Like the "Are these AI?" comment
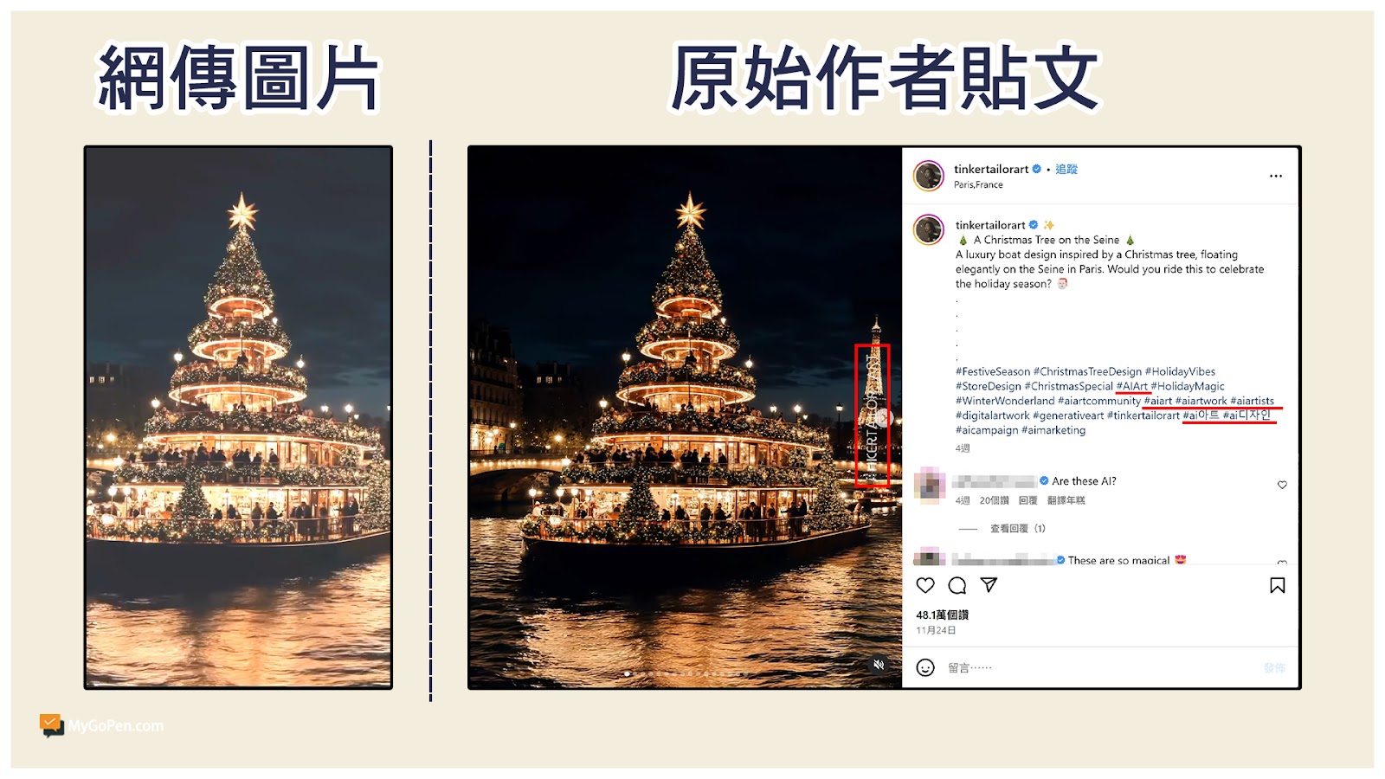The width and height of the screenshot is (1385, 779). point(1282,485)
